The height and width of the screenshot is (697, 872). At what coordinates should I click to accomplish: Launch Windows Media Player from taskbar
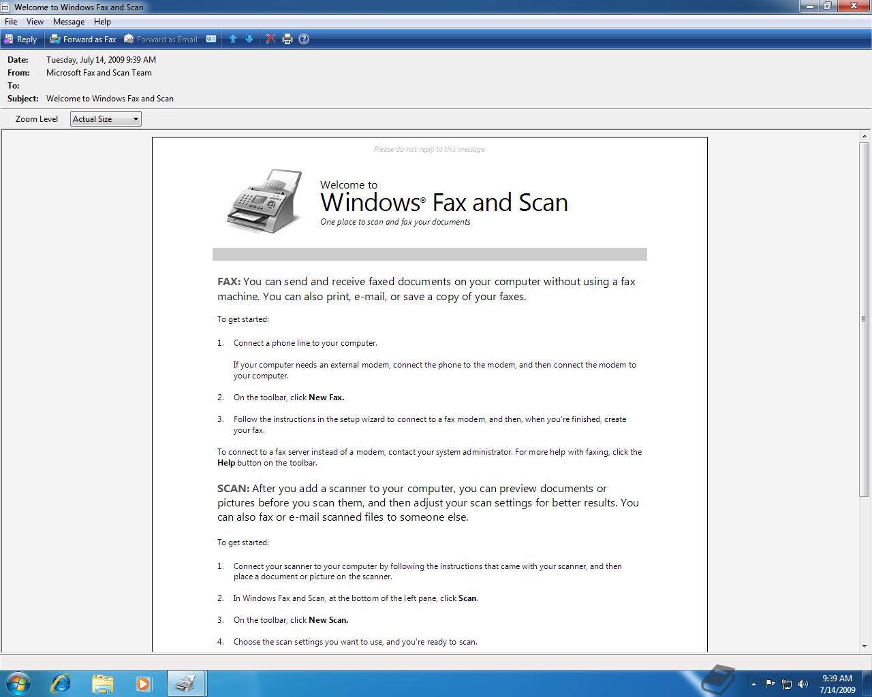pos(144,683)
